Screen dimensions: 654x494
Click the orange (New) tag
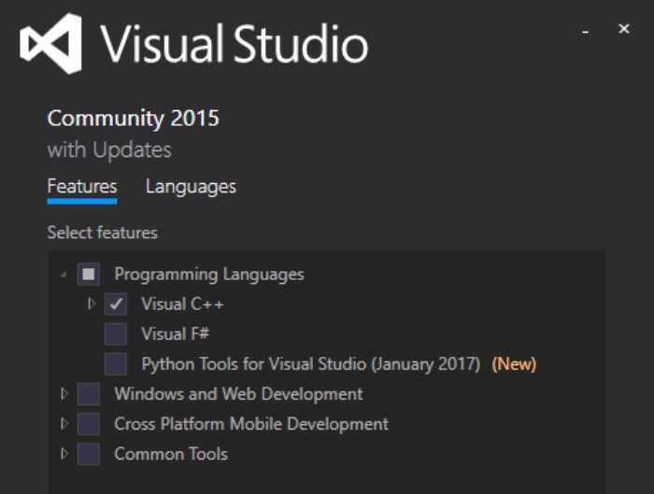click(x=514, y=364)
